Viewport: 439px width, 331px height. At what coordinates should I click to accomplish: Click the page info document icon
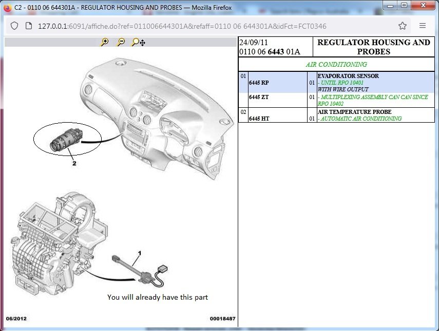tap(29, 26)
